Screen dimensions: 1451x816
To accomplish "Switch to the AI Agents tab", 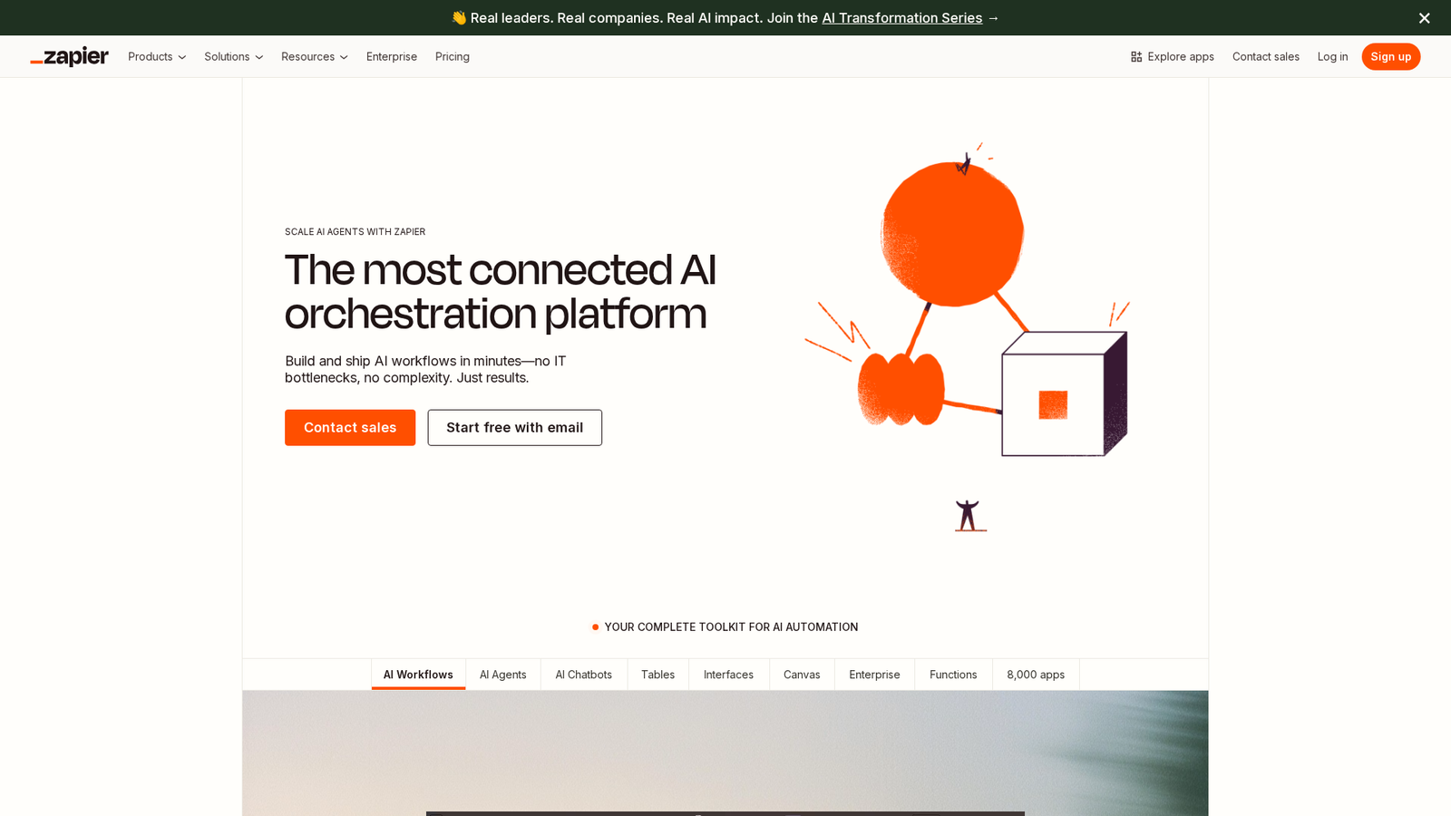I will [503, 675].
